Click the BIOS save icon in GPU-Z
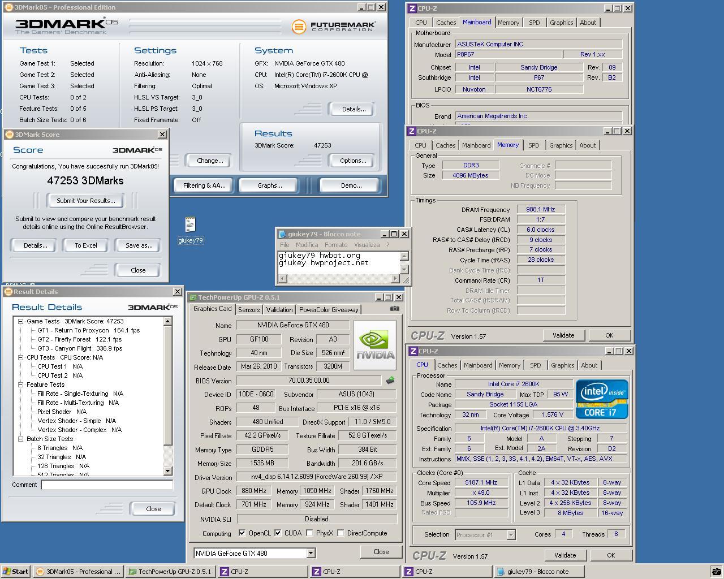Viewport: 724px width, 579px height. click(390, 381)
